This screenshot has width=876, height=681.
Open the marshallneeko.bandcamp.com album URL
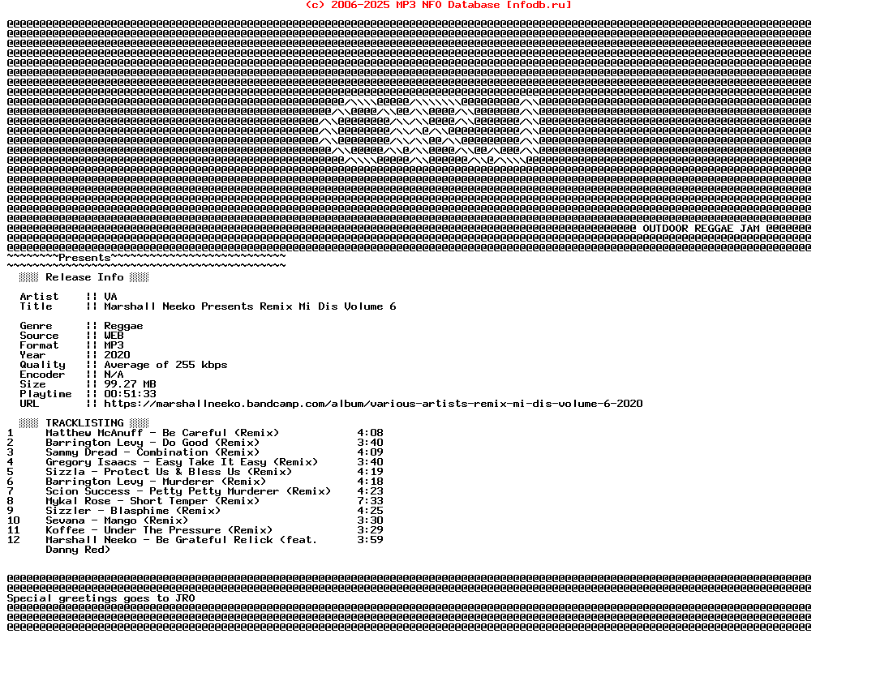point(373,404)
